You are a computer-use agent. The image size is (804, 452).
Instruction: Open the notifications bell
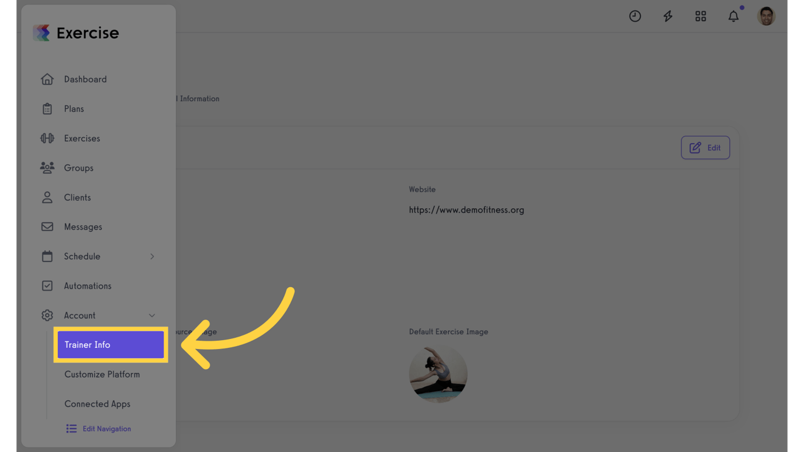(733, 16)
